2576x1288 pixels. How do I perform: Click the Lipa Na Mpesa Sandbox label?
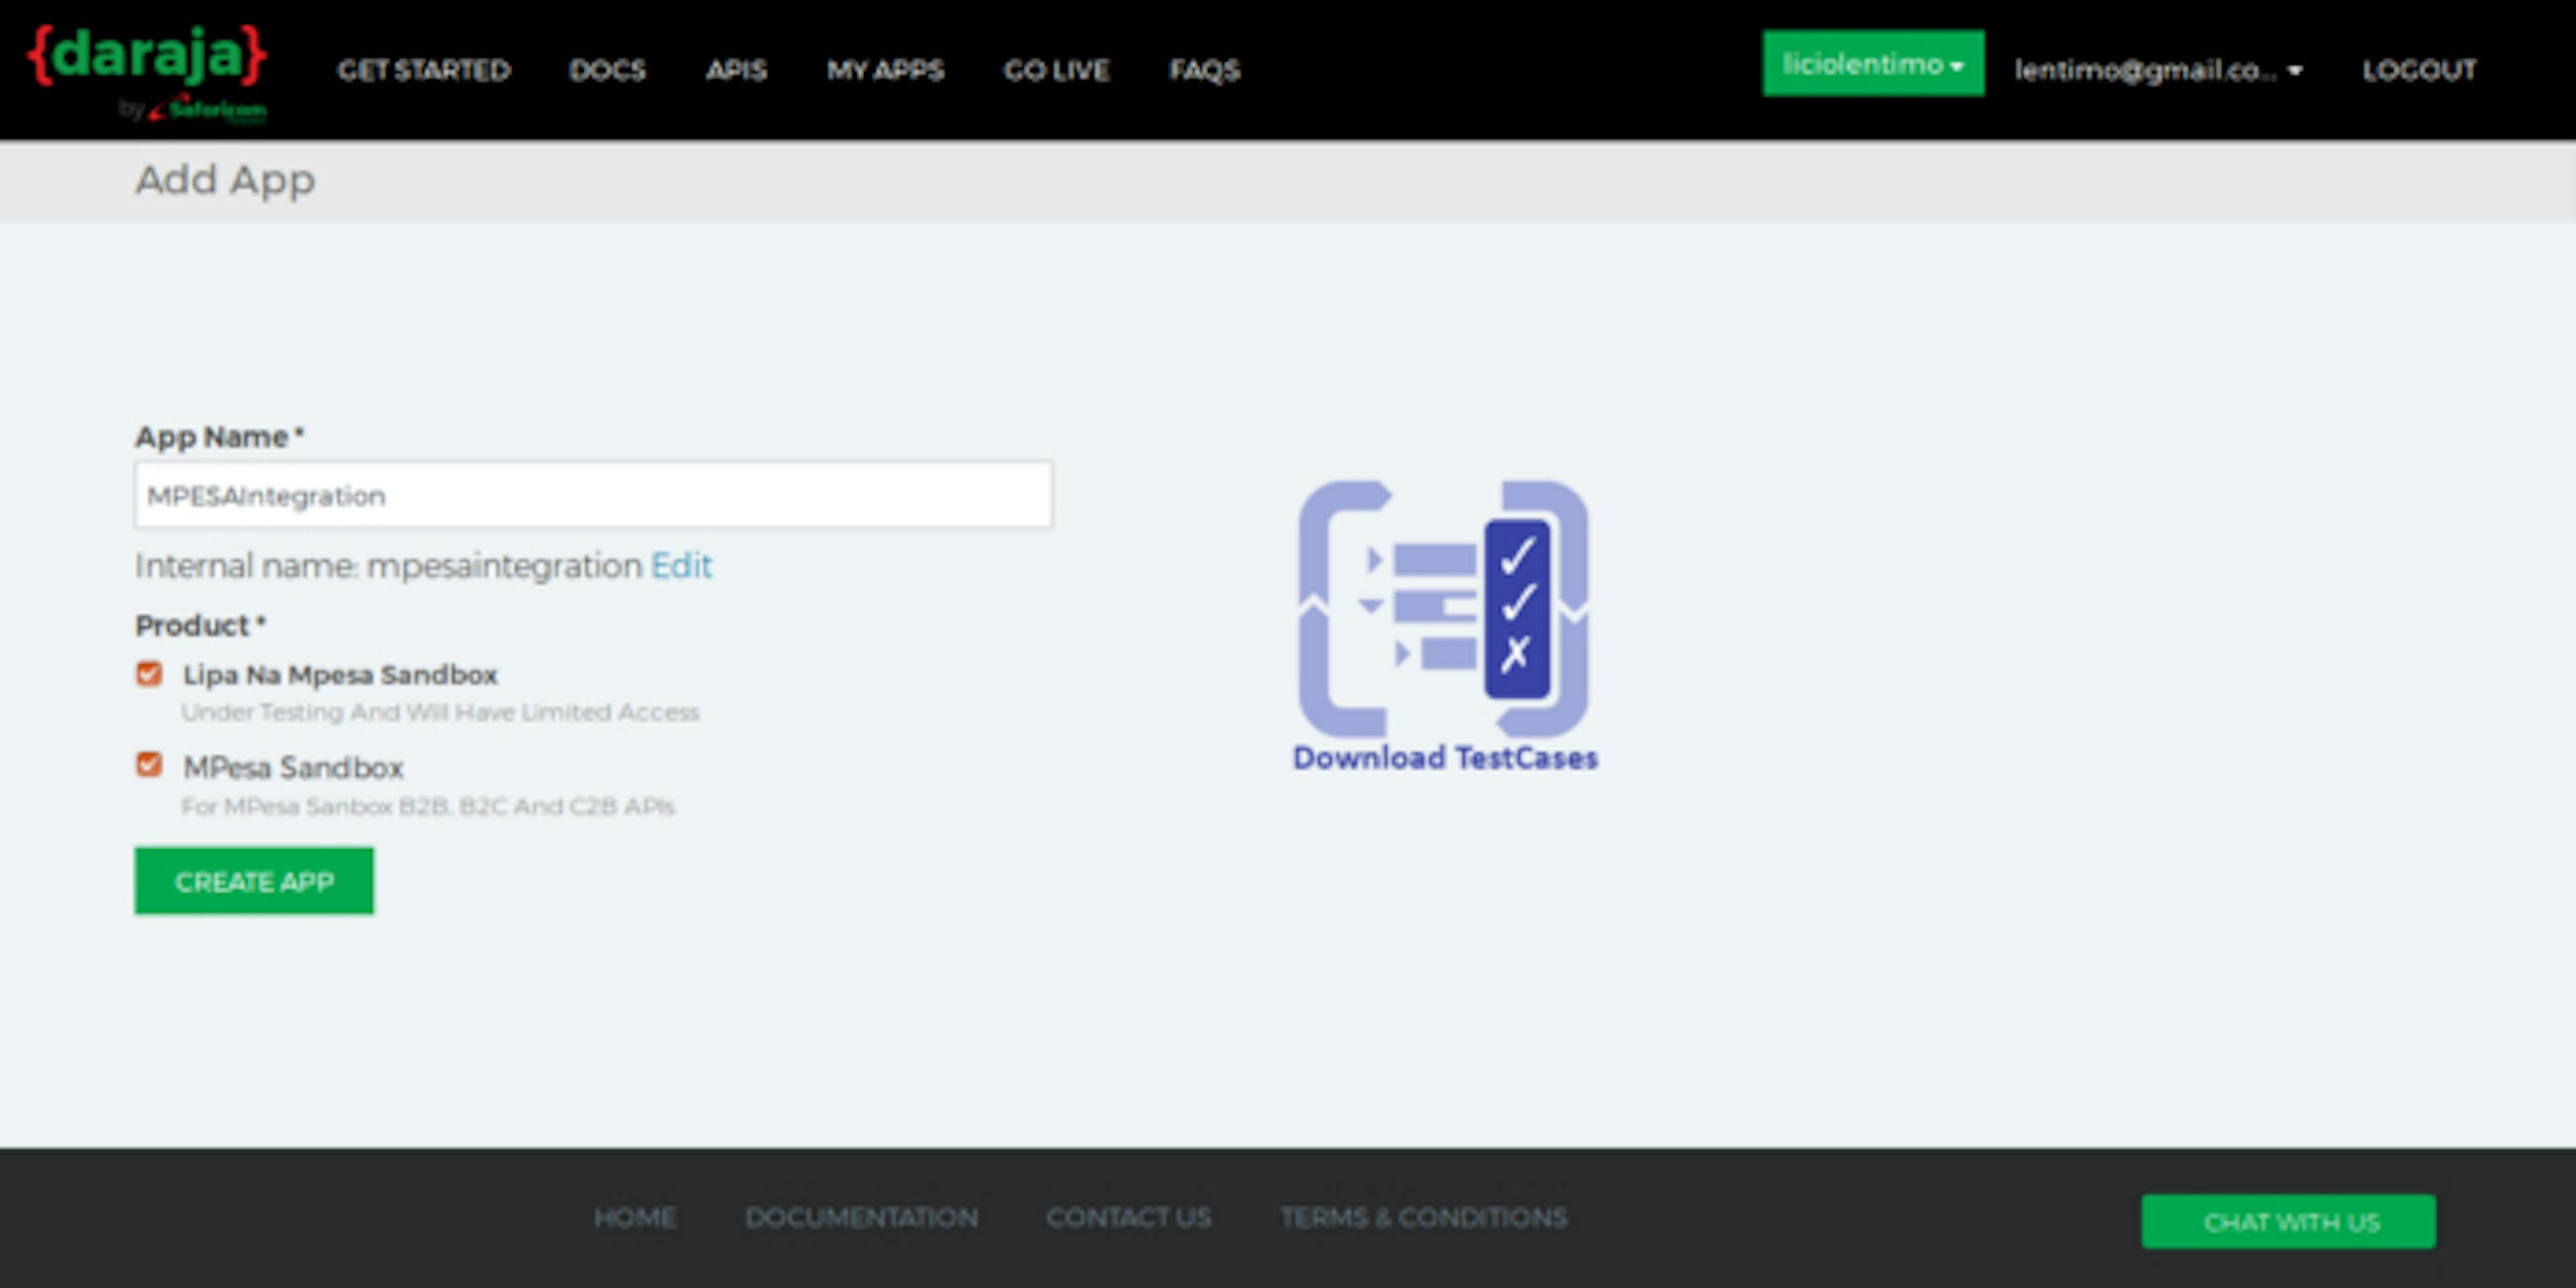pos(339,675)
